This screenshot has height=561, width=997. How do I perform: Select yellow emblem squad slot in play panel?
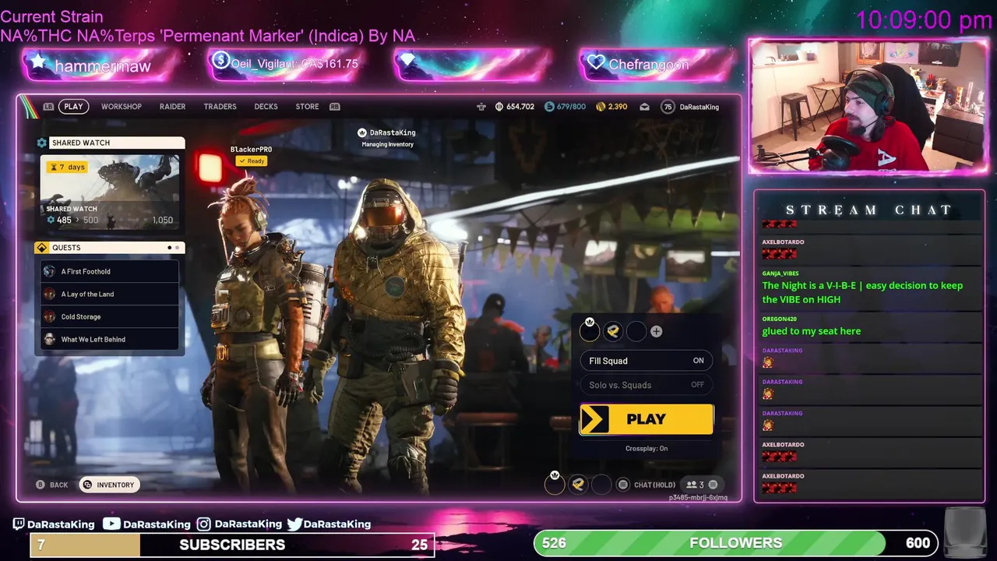613,331
